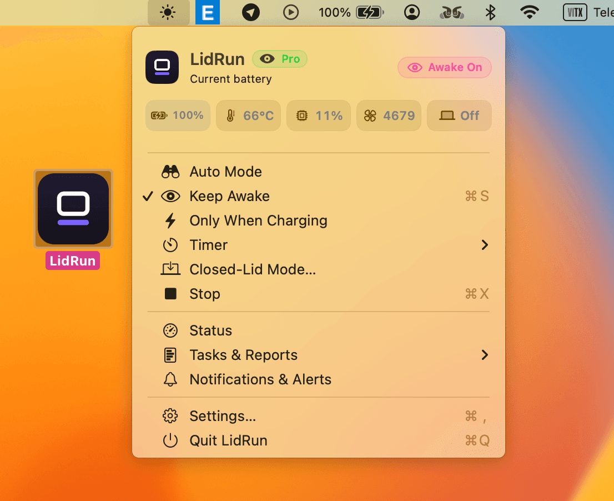Select the LidRun desktop app icon

(x=73, y=209)
